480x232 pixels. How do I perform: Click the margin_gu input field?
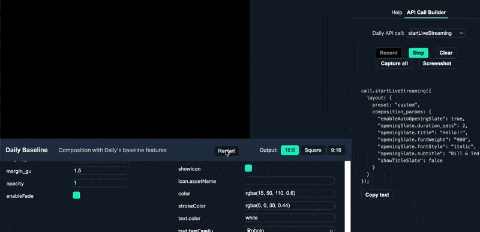100,171
